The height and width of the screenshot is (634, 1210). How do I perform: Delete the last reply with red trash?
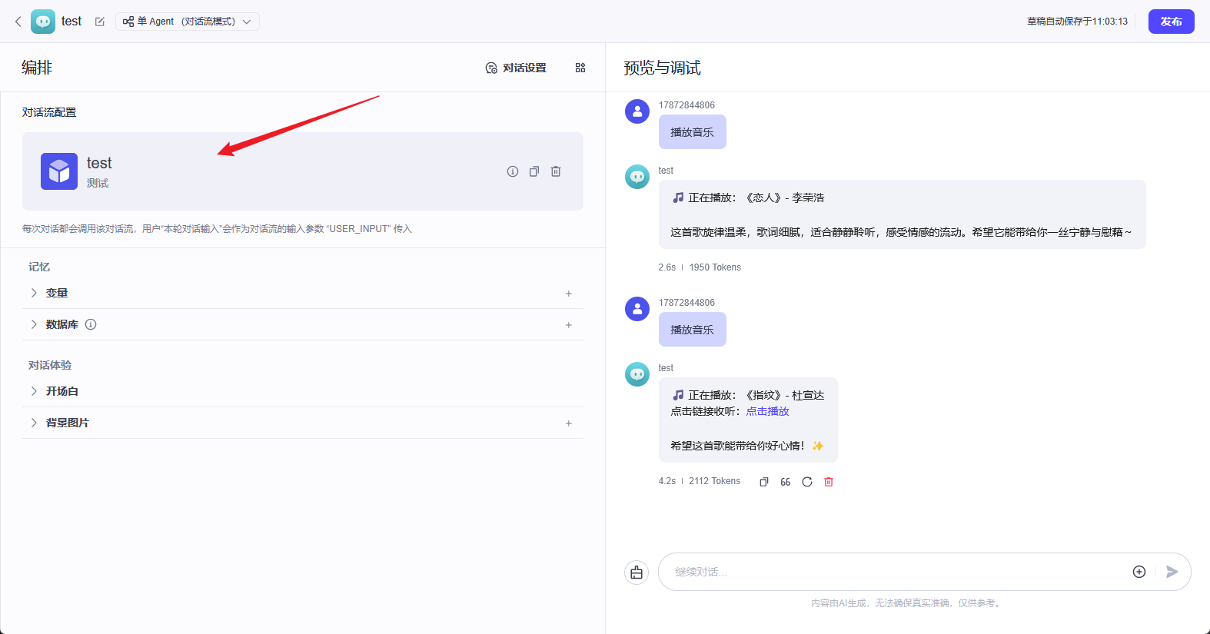tap(829, 482)
